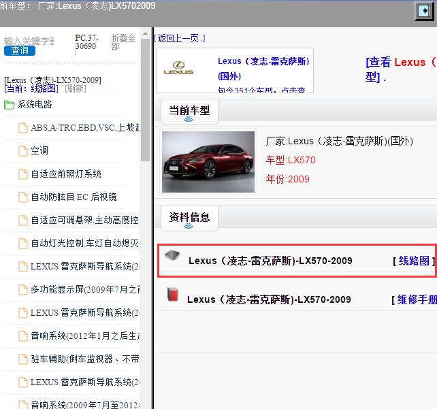Open 驻车辅助(倒车监视器 entry
This screenshot has width=437, height=409.
[x=84, y=359]
